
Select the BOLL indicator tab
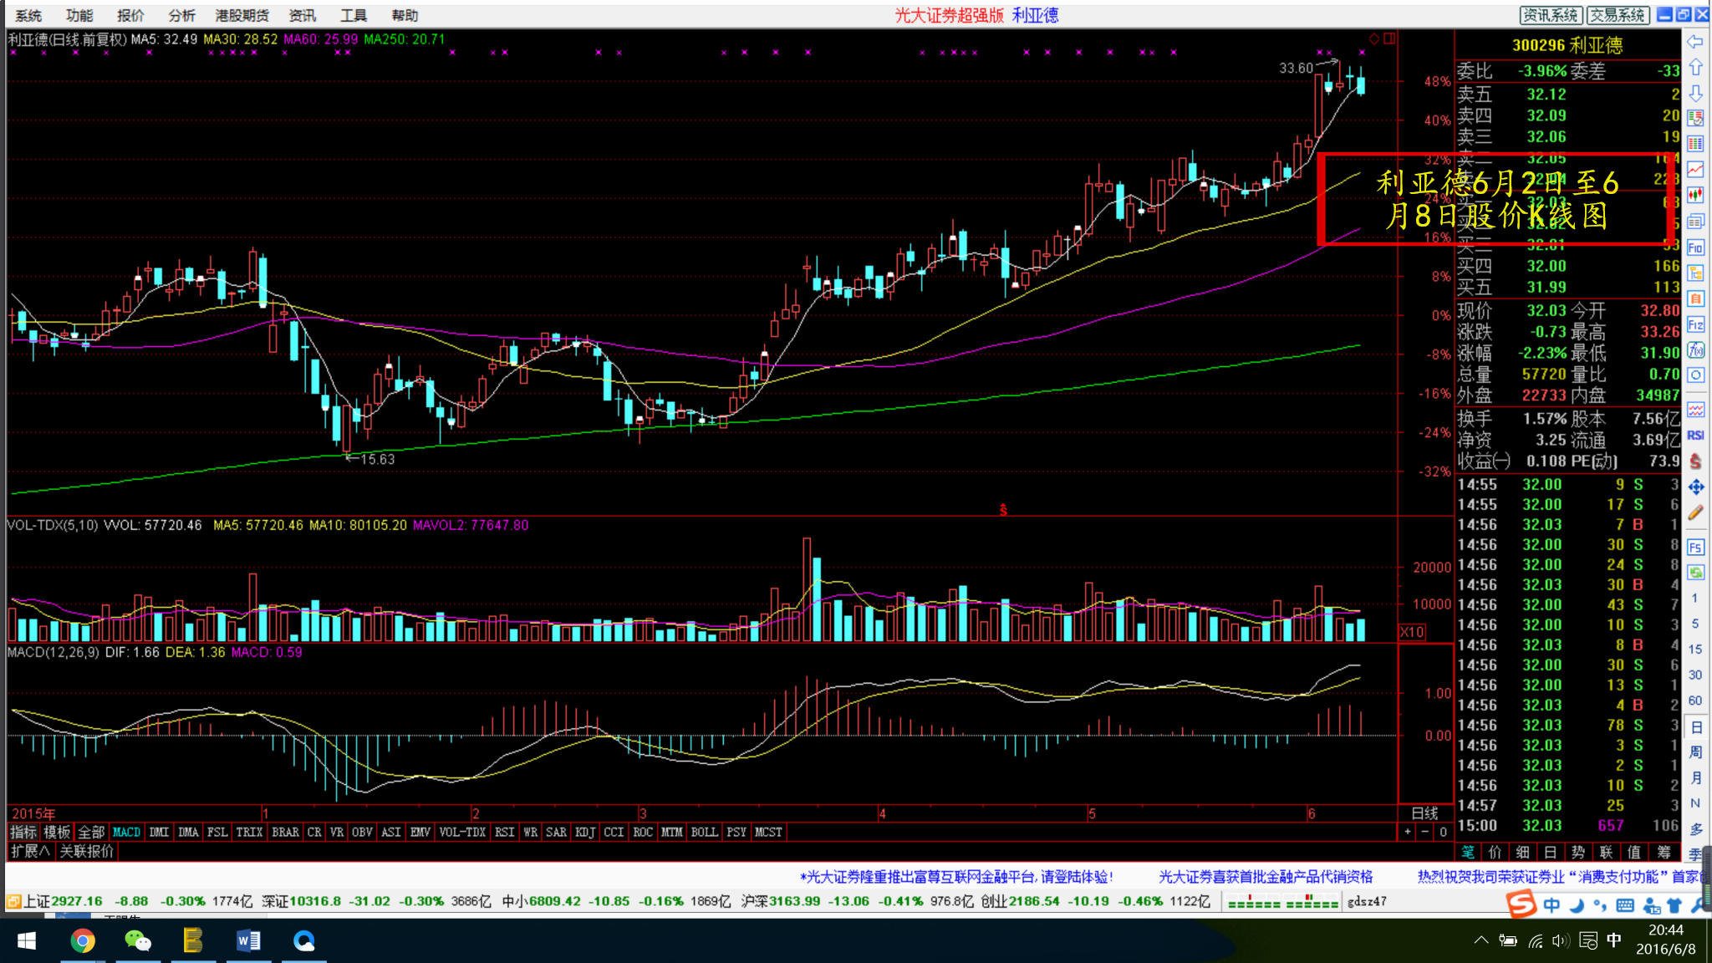point(704,832)
